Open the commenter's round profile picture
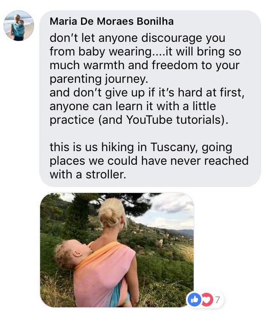This screenshot has height=315, width=267. [x=19, y=26]
